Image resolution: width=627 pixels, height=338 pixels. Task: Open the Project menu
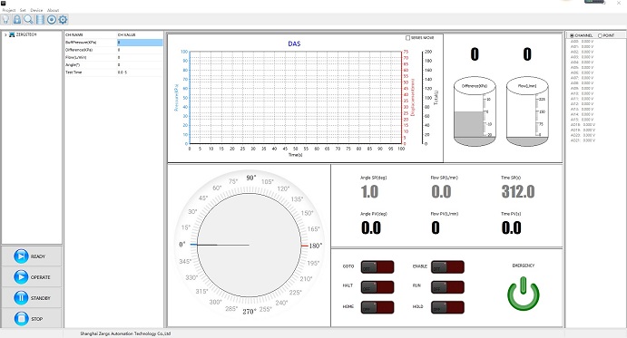tap(9, 10)
